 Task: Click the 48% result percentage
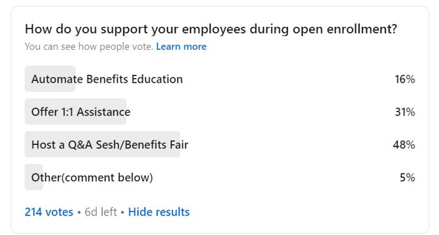coord(404,145)
